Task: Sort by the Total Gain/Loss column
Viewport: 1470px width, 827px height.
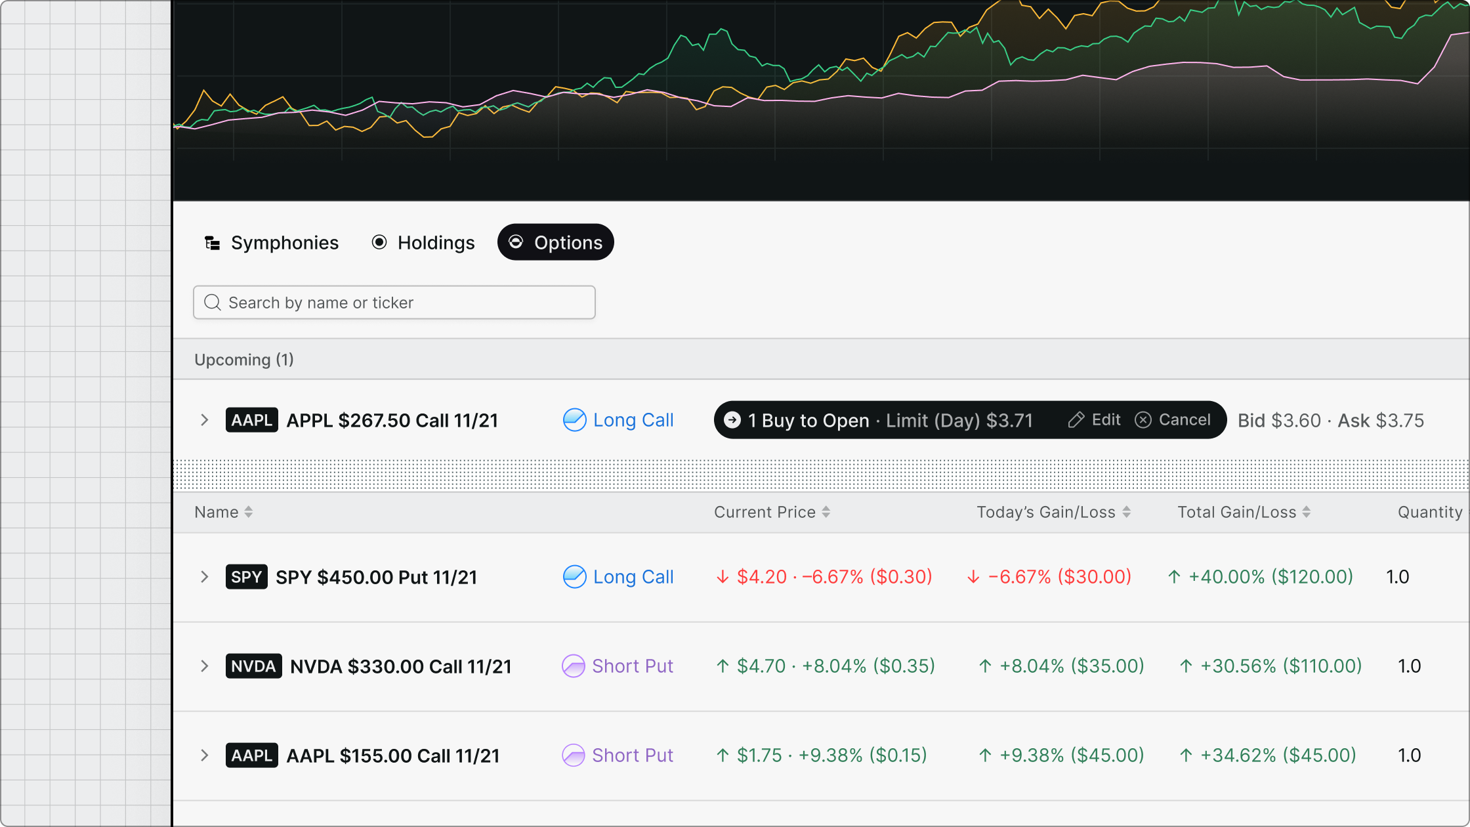Action: [x=1244, y=511]
